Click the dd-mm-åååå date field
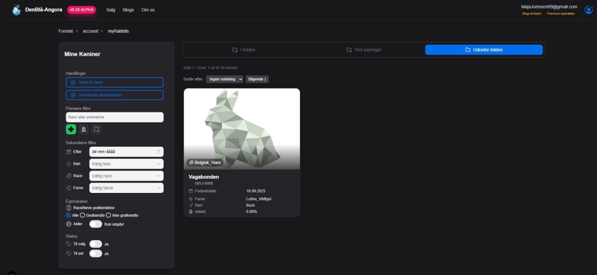The image size is (597, 275). tap(126, 152)
